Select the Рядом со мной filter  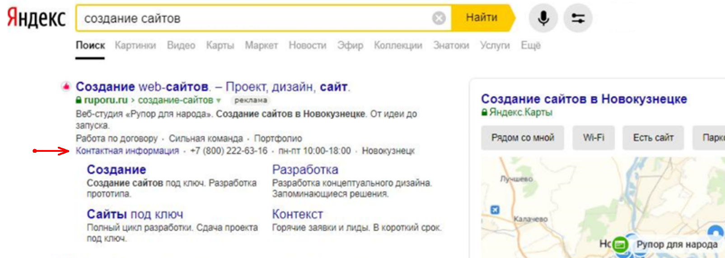tap(523, 137)
